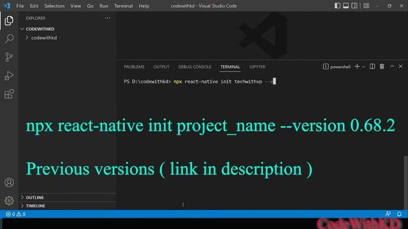The height and width of the screenshot is (229, 408).
Task: Close the terminal panel
Action: click(400, 66)
